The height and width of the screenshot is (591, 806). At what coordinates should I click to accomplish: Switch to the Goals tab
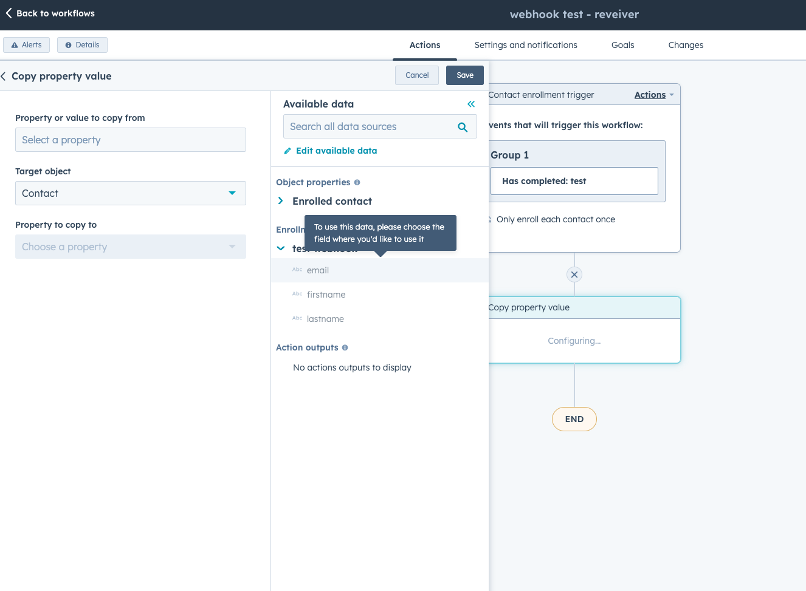click(622, 45)
